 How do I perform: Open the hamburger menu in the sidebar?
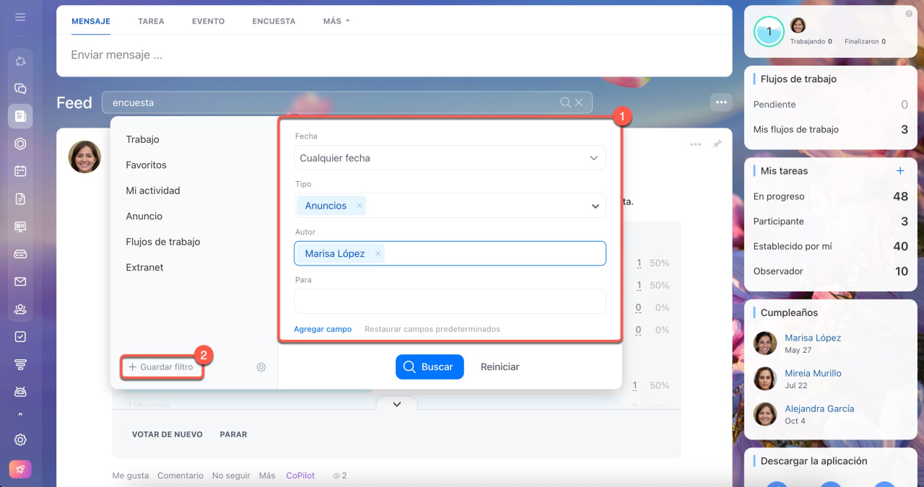pyautogui.click(x=20, y=17)
